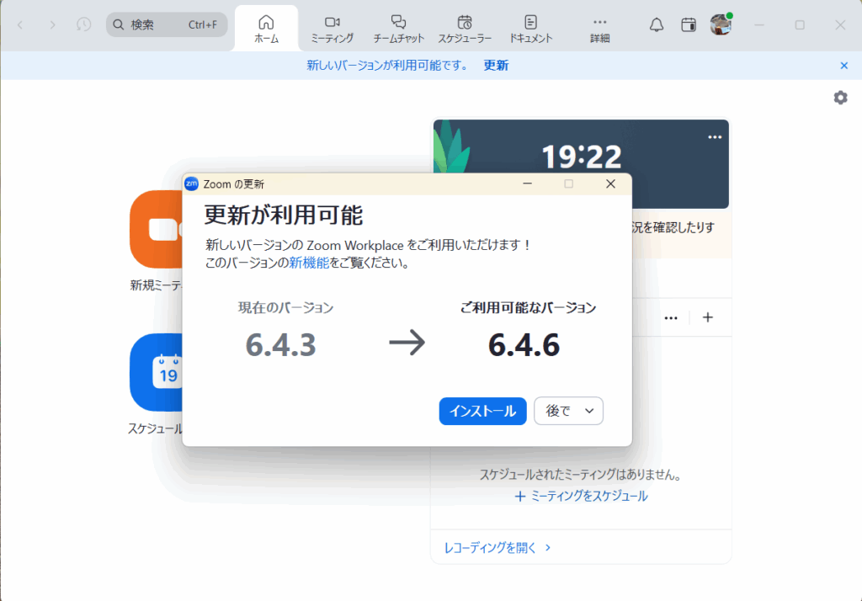Click the available version 6.4.6 text

click(x=524, y=345)
